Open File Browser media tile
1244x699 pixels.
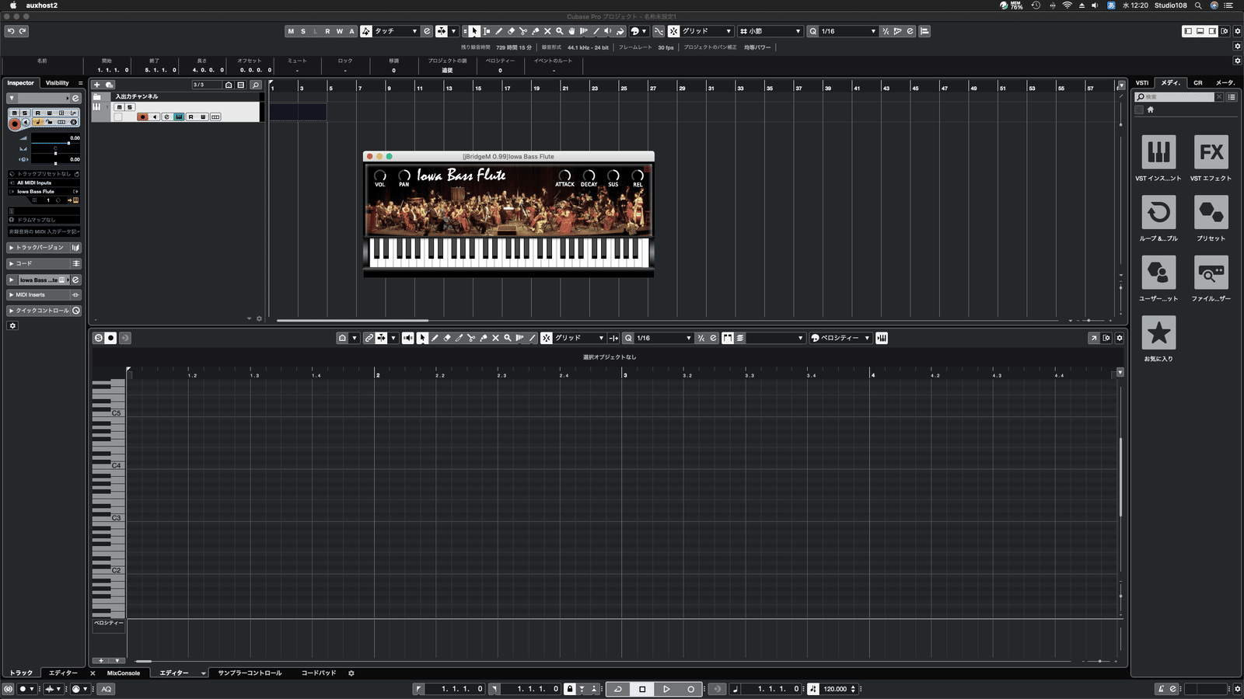[1211, 273]
